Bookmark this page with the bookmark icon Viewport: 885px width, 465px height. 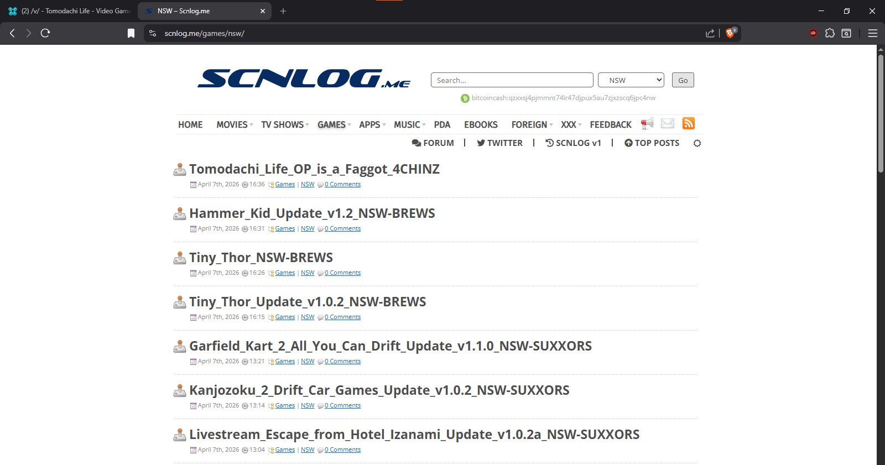pyautogui.click(x=131, y=33)
